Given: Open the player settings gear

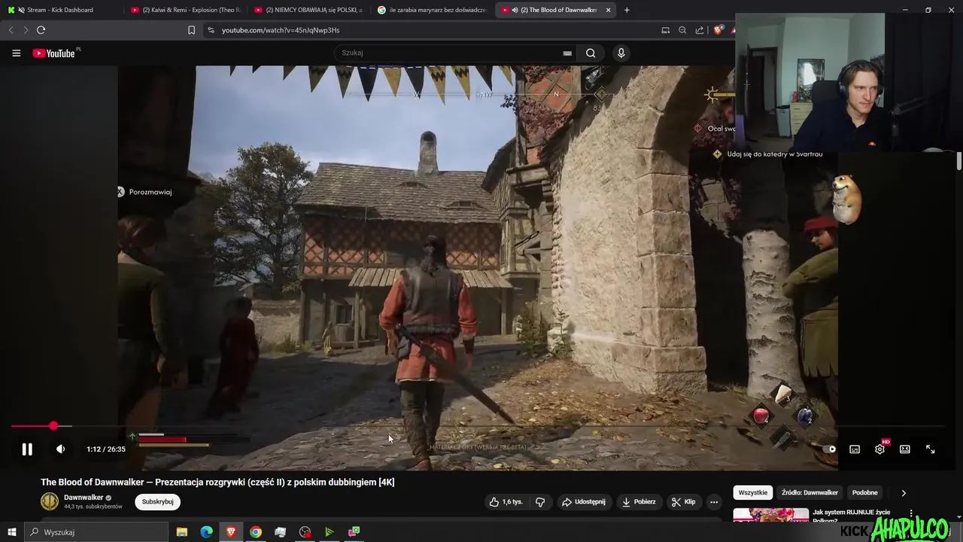Looking at the screenshot, I should tap(879, 449).
